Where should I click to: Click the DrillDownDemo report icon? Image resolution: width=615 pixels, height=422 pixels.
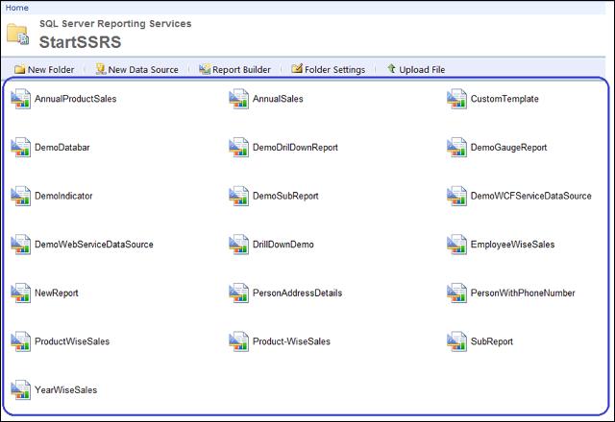pyautogui.click(x=239, y=245)
